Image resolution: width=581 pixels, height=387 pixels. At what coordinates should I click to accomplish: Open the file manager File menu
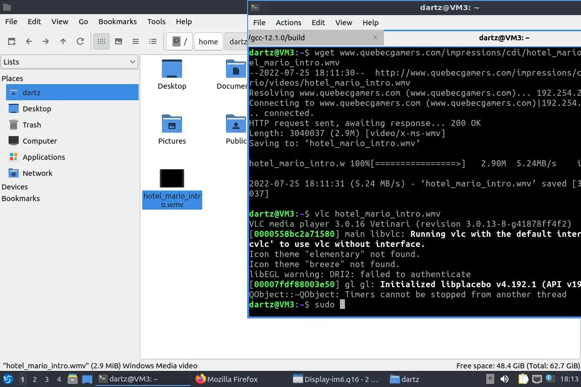(11, 22)
